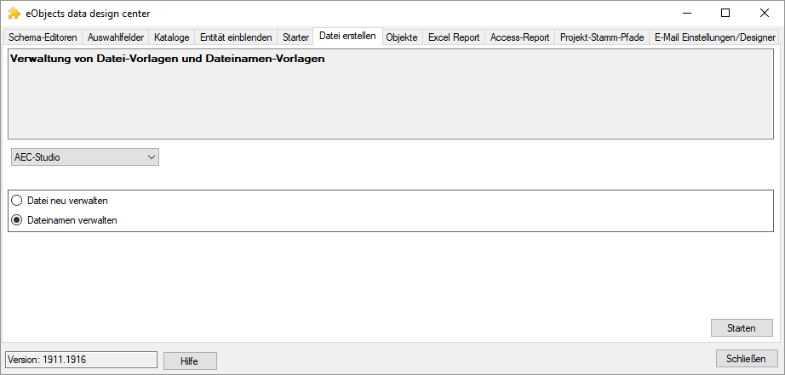Show the Projekt-Stamm-Pfade tab
785x375 pixels.
[x=602, y=37]
